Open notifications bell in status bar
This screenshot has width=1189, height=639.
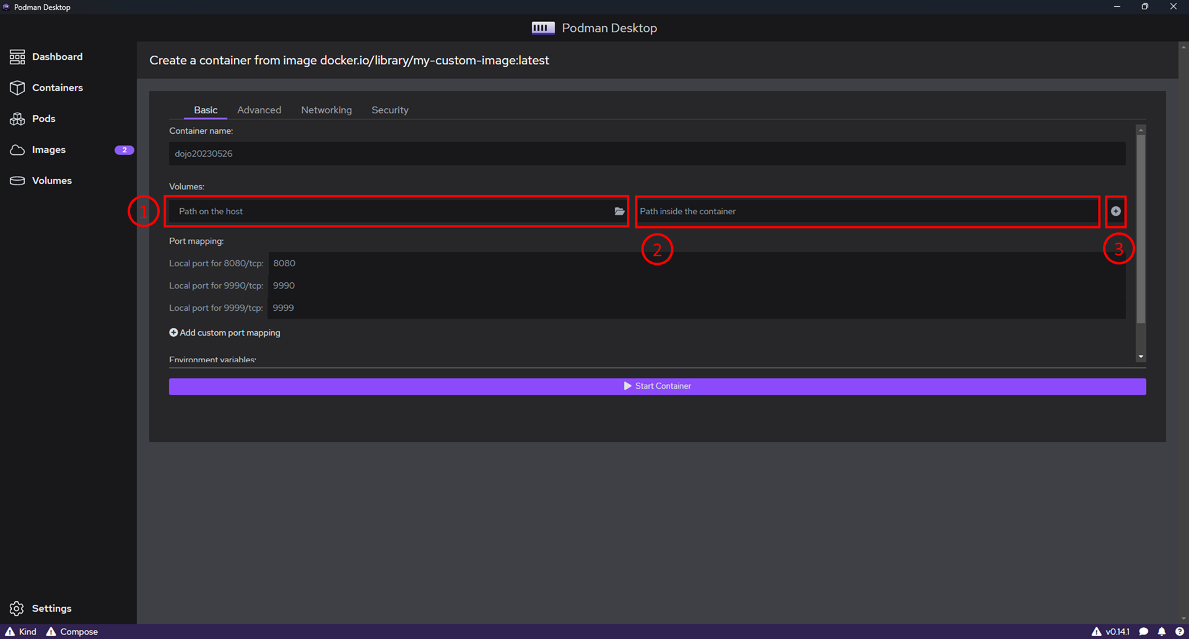pos(1162,632)
